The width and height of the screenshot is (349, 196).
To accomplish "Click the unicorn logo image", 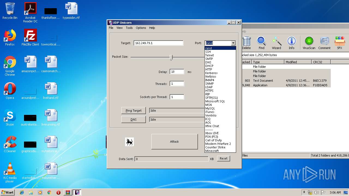I will [x=130, y=142].
